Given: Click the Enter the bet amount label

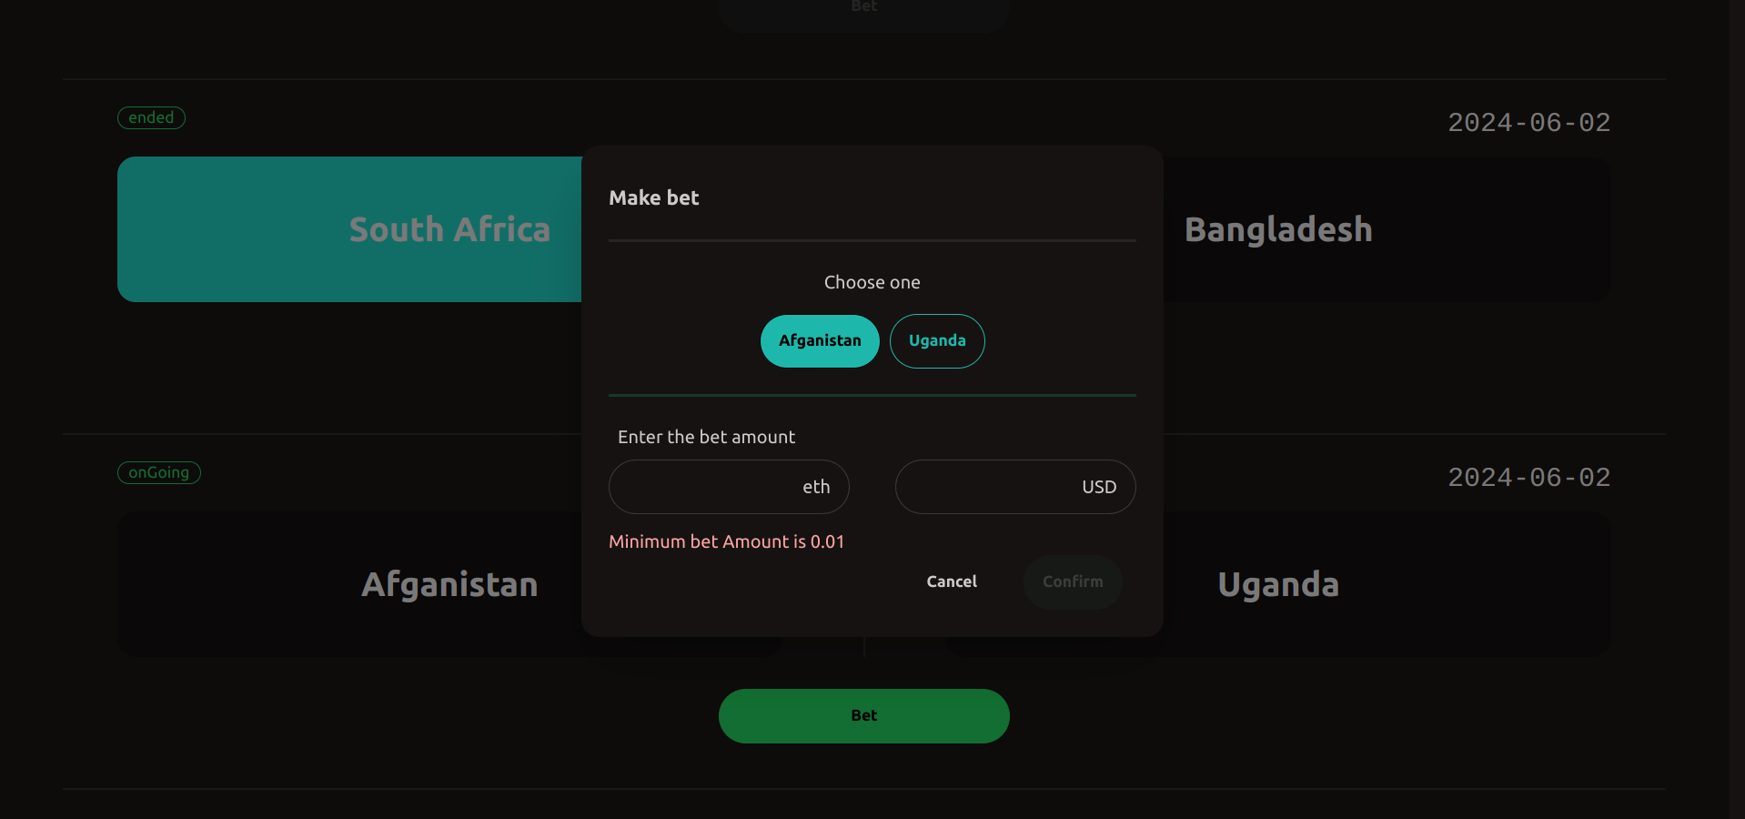Looking at the screenshot, I should tap(707, 437).
